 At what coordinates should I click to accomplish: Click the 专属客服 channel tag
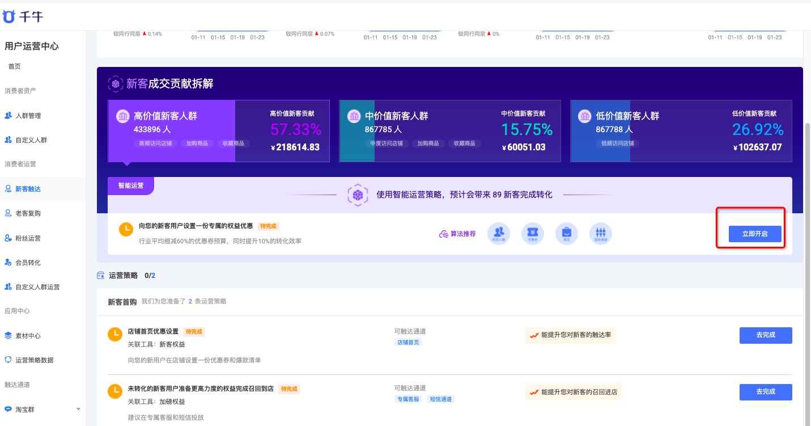click(x=409, y=399)
